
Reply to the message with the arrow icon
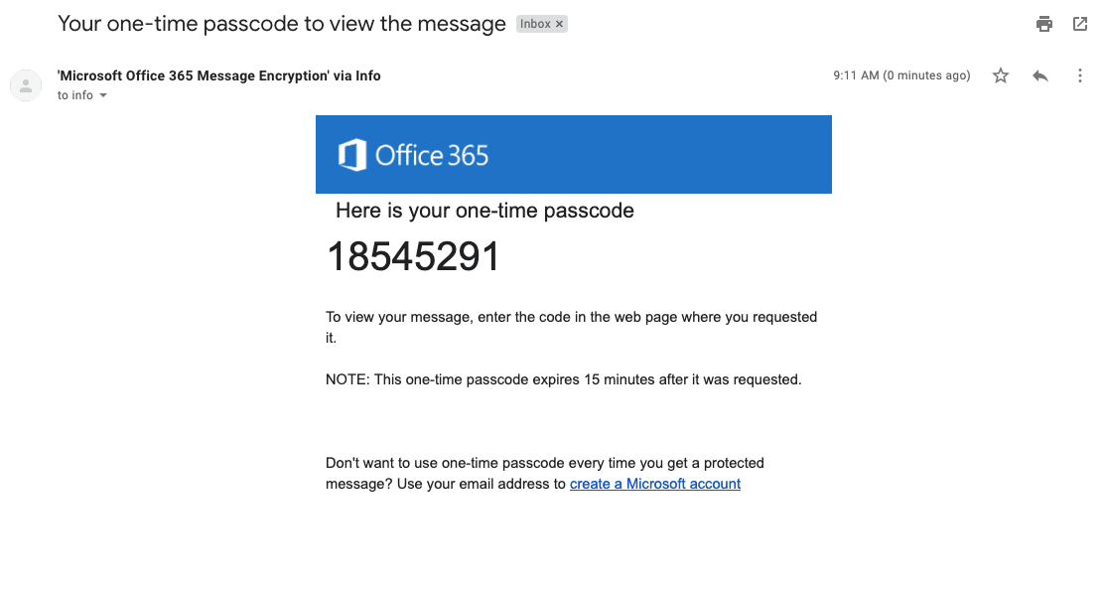[1040, 75]
